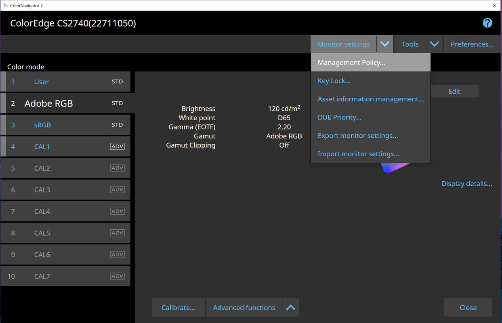This screenshot has height=323, width=502.
Task: Select color mode 4 CAL1
Action: point(65,147)
